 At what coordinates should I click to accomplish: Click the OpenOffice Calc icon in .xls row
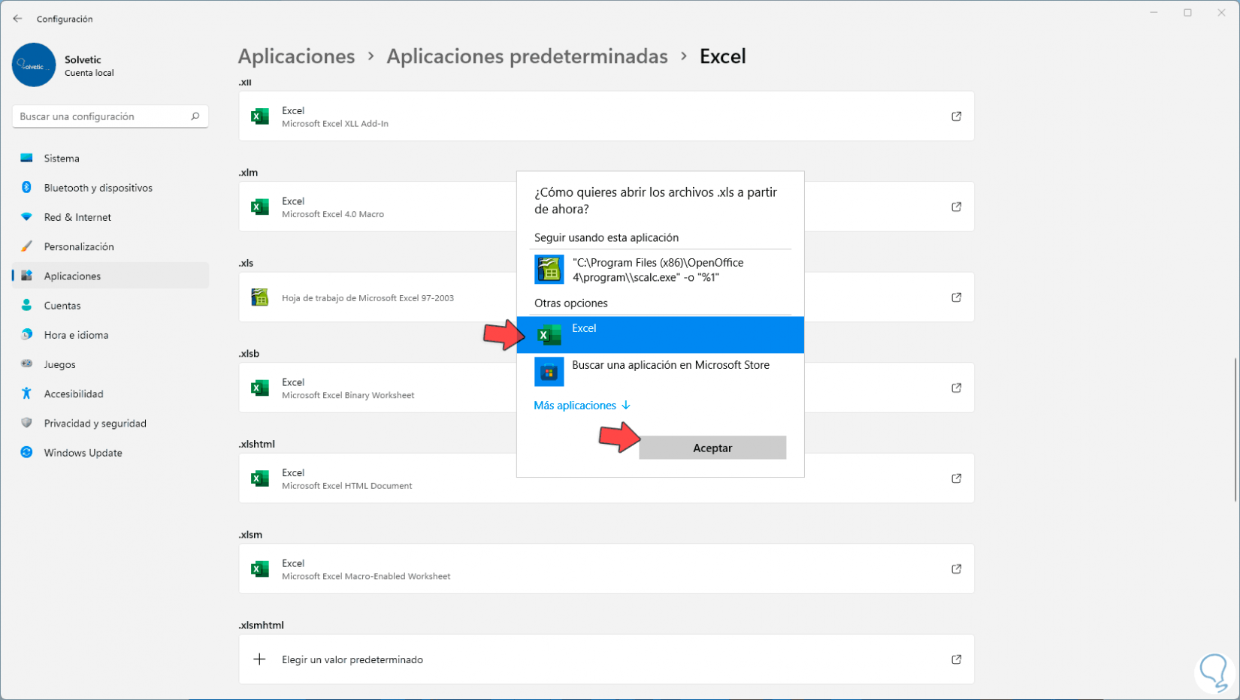pyautogui.click(x=260, y=297)
